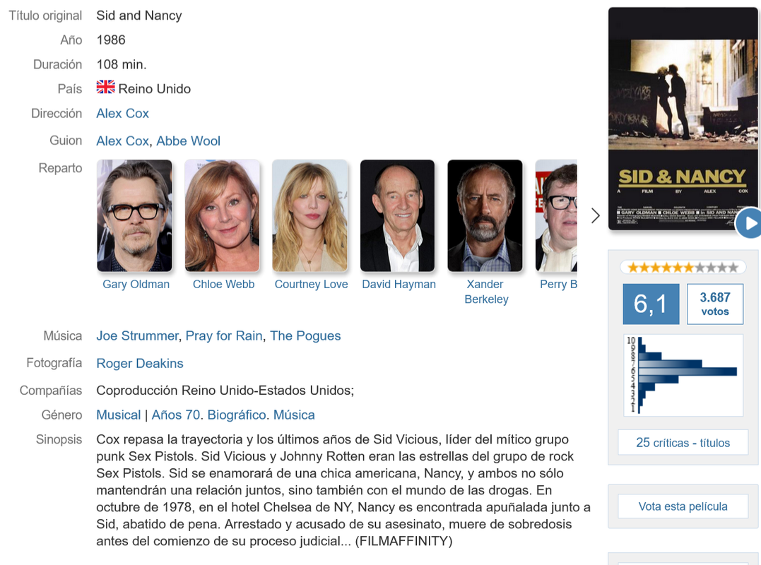The image size is (761, 565).
Task: Select David Hayman's portrait
Action: (398, 215)
